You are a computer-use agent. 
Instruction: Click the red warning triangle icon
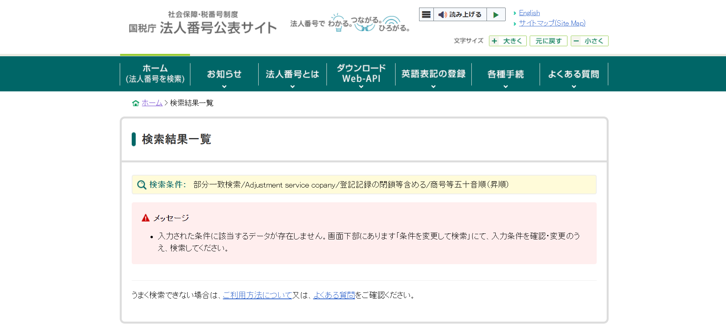146,218
